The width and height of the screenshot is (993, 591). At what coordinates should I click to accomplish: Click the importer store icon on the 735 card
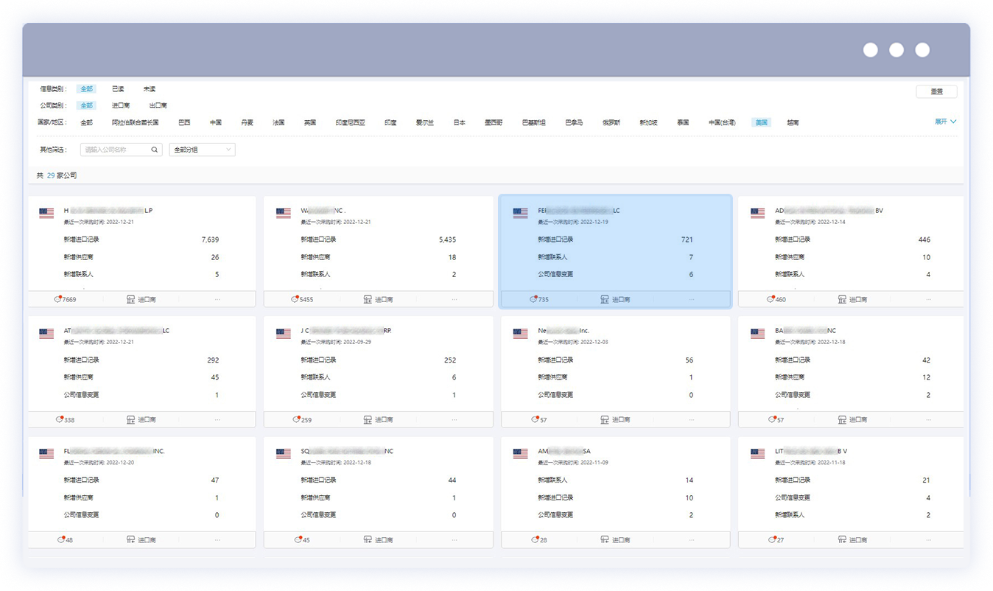point(606,299)
